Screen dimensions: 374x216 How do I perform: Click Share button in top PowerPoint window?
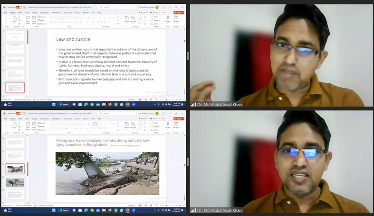coord(179,13)
